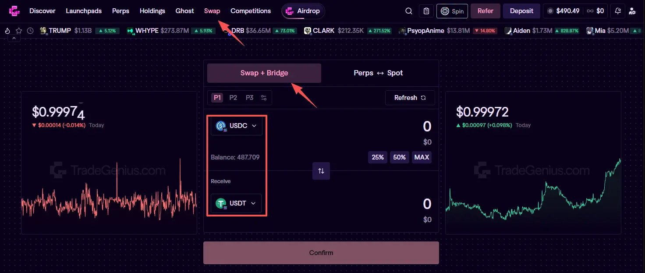The height and width of the screenshot is (273, 645).
Task: Open notifications bell icon
Action: [x=618, y=11]
